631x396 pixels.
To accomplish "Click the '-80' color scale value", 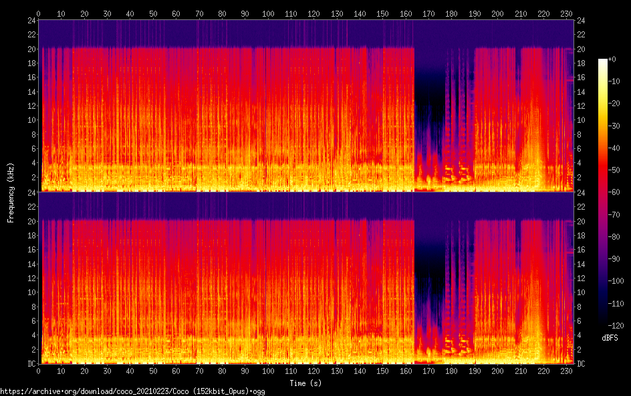I will pyautogui.click(x=614, y=237).
